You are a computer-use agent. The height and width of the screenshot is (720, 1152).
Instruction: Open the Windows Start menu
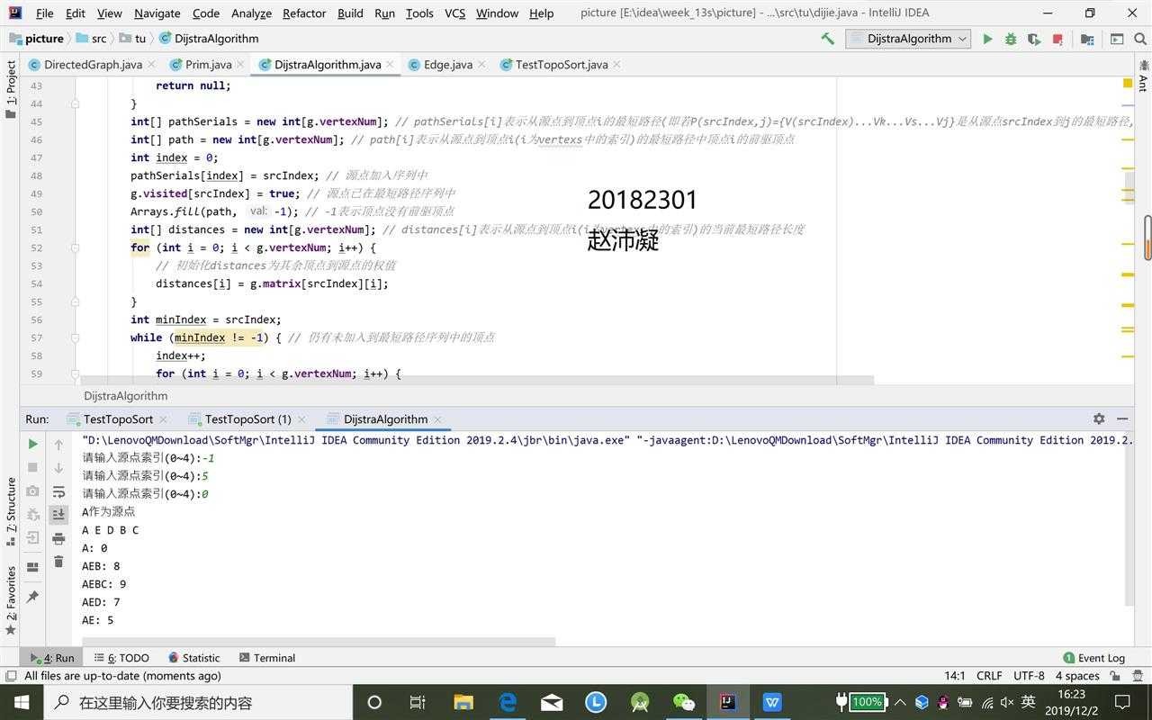[x=21, y=702]
